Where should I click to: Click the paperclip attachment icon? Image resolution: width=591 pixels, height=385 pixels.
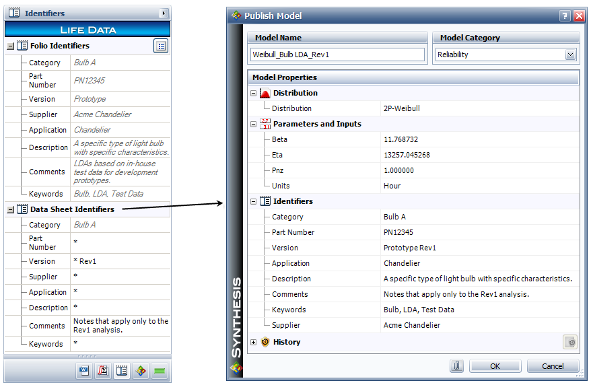[x=457, y=366]
